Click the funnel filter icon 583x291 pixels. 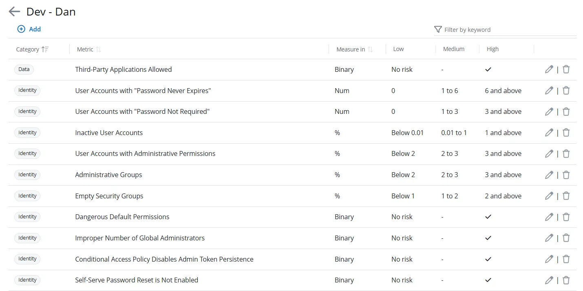[438, 29]
